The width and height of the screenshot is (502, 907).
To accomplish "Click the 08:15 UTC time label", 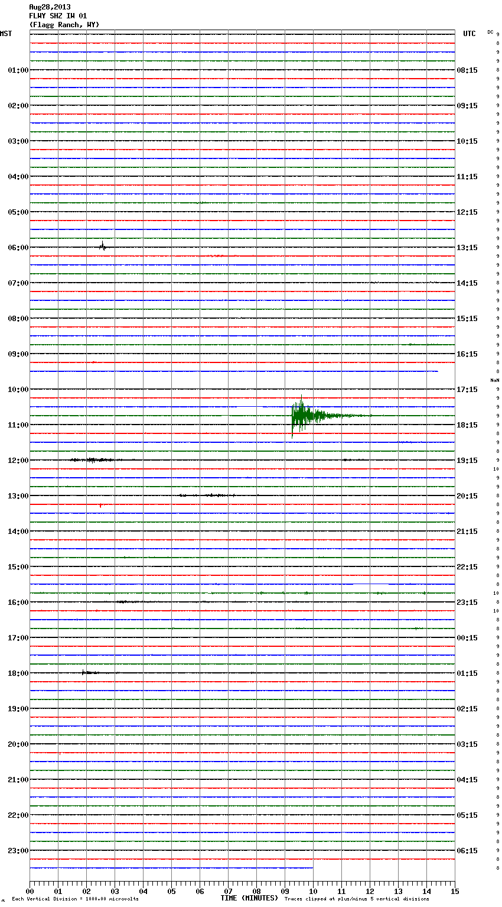I will (467, 70).
